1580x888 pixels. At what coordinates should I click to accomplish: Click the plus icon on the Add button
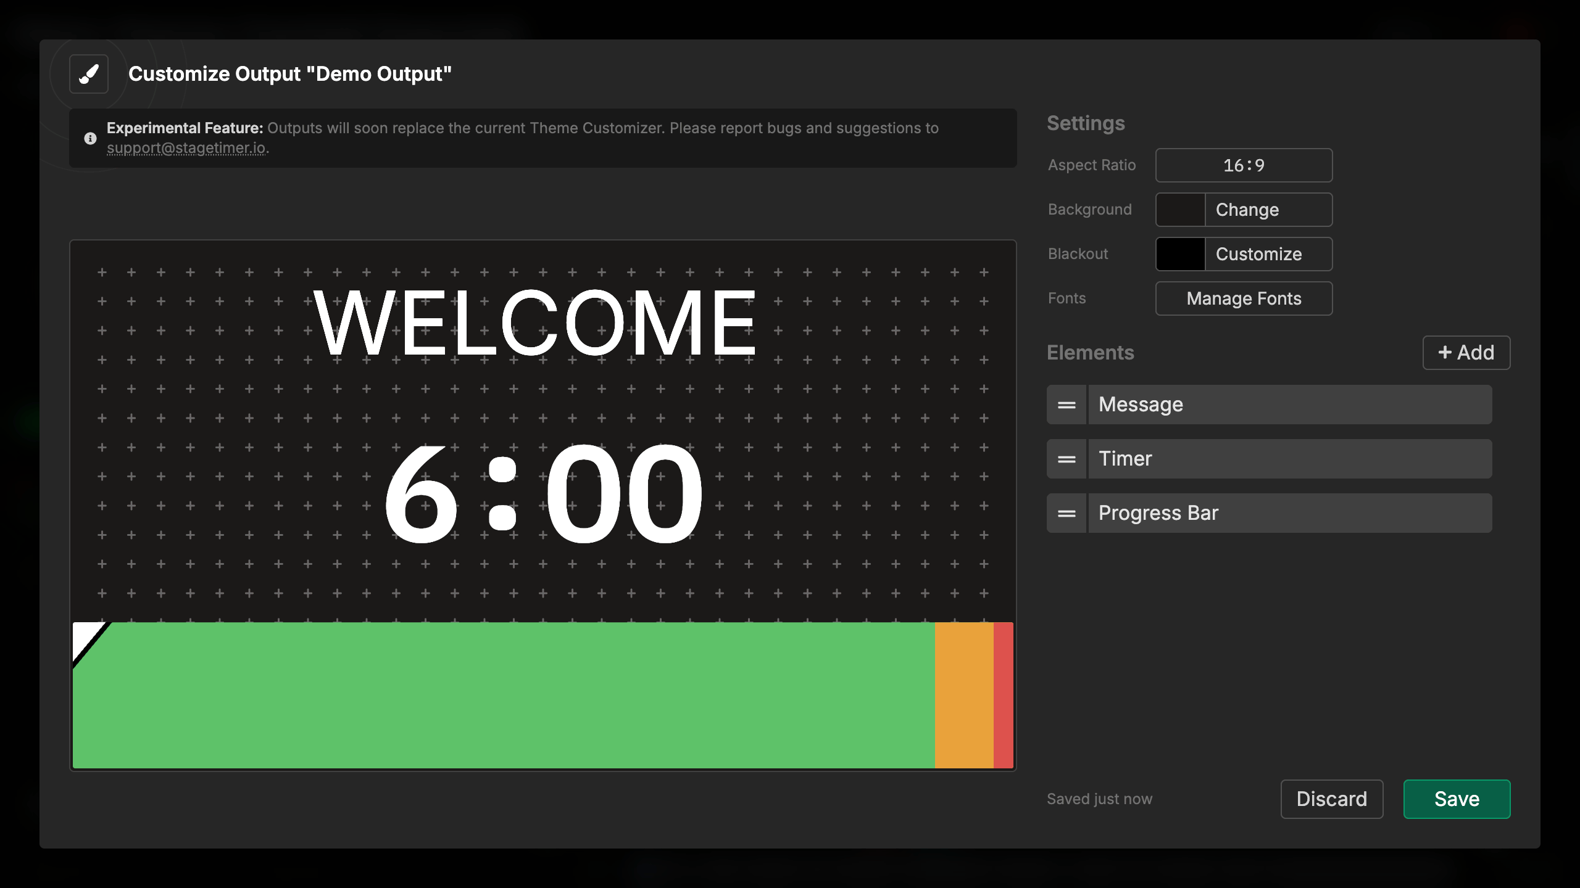coord(1445,352)
